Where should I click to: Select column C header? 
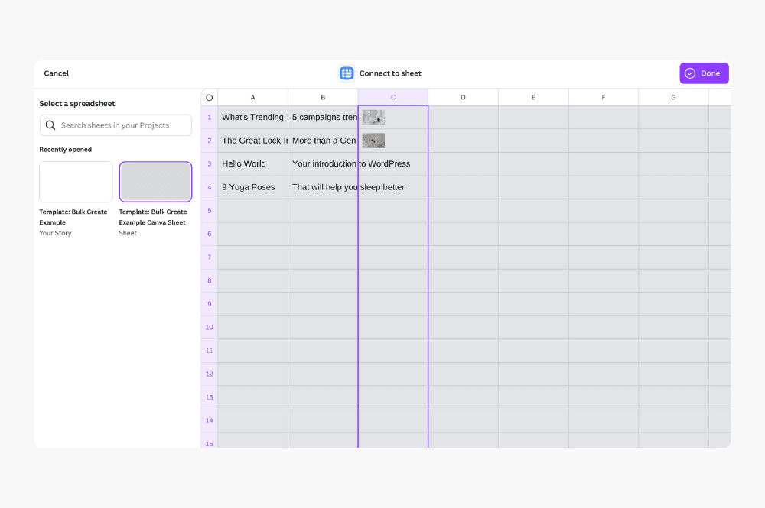[393, 98]
